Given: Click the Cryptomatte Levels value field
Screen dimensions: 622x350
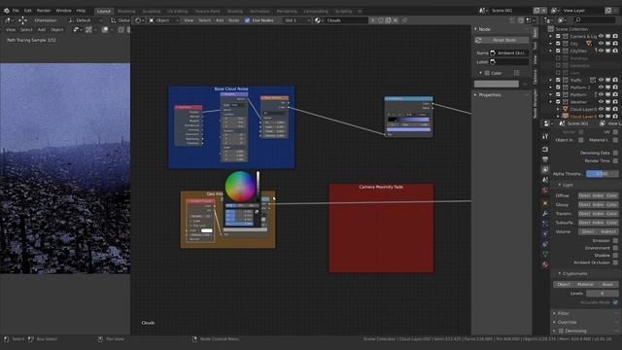Looking at the screenshot, I should (x=603, y=294).
